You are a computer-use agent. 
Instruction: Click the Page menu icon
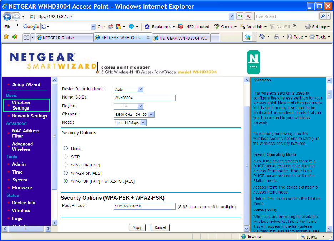point(289,37)
